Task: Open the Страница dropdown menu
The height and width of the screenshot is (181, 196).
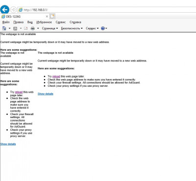Action: 50,28
